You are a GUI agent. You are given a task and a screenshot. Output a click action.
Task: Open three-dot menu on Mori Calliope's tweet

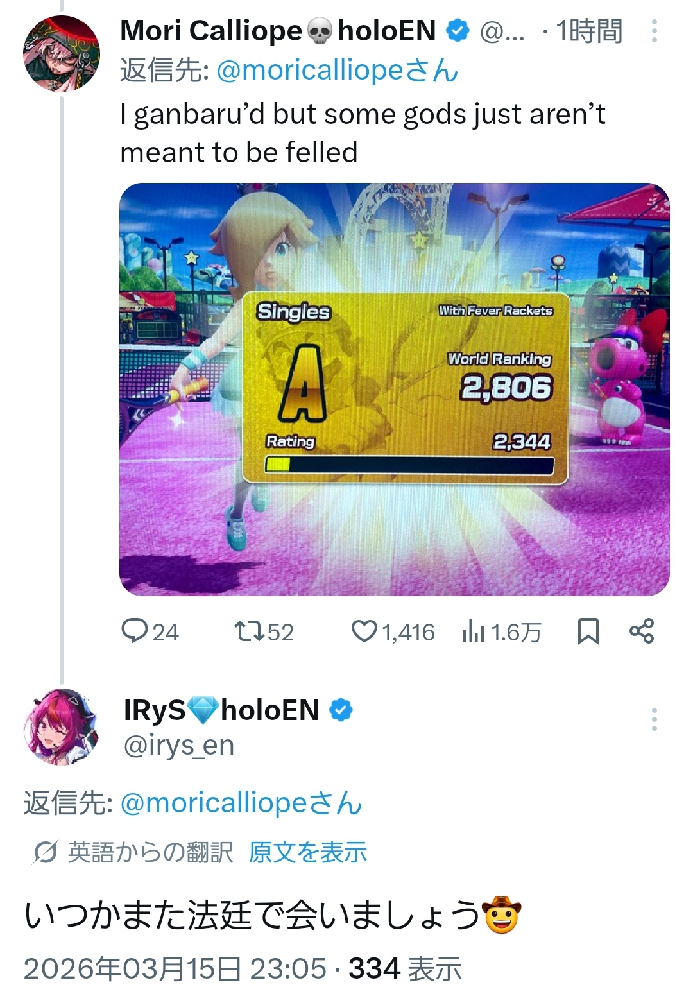coord(654,31)
